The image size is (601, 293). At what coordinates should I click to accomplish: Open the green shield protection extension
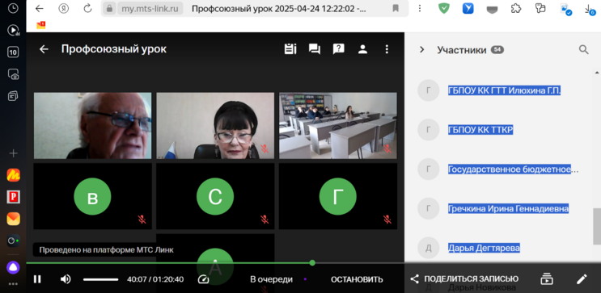click(x=444, y=8)
